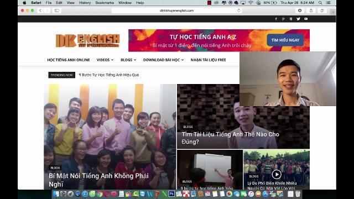
Task: Click the date and time in menu bar
Action: 297,3
